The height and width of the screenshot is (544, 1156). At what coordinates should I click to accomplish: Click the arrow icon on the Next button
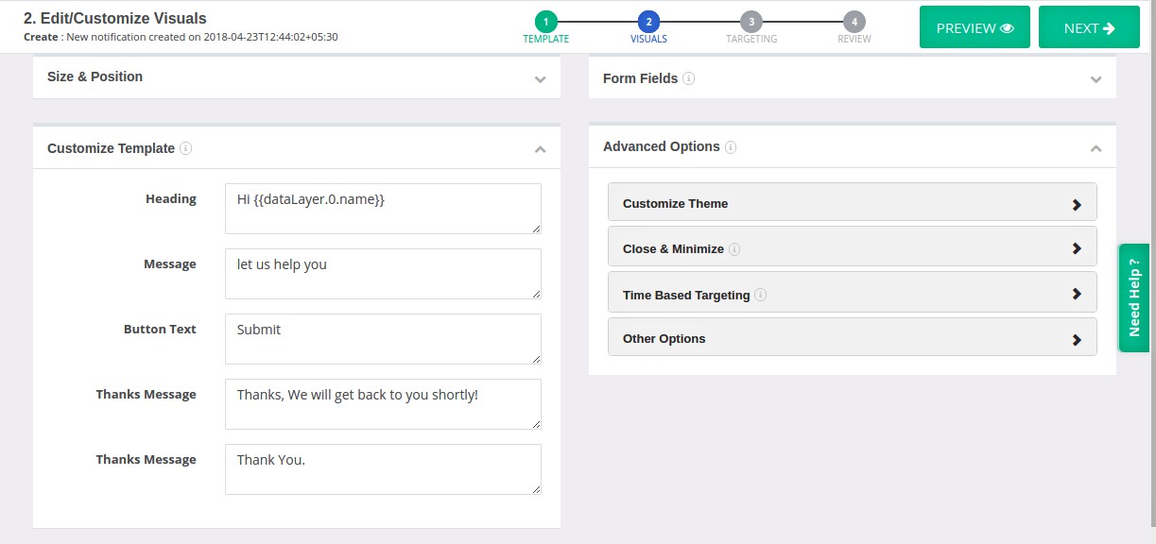tap(1109, 28)
